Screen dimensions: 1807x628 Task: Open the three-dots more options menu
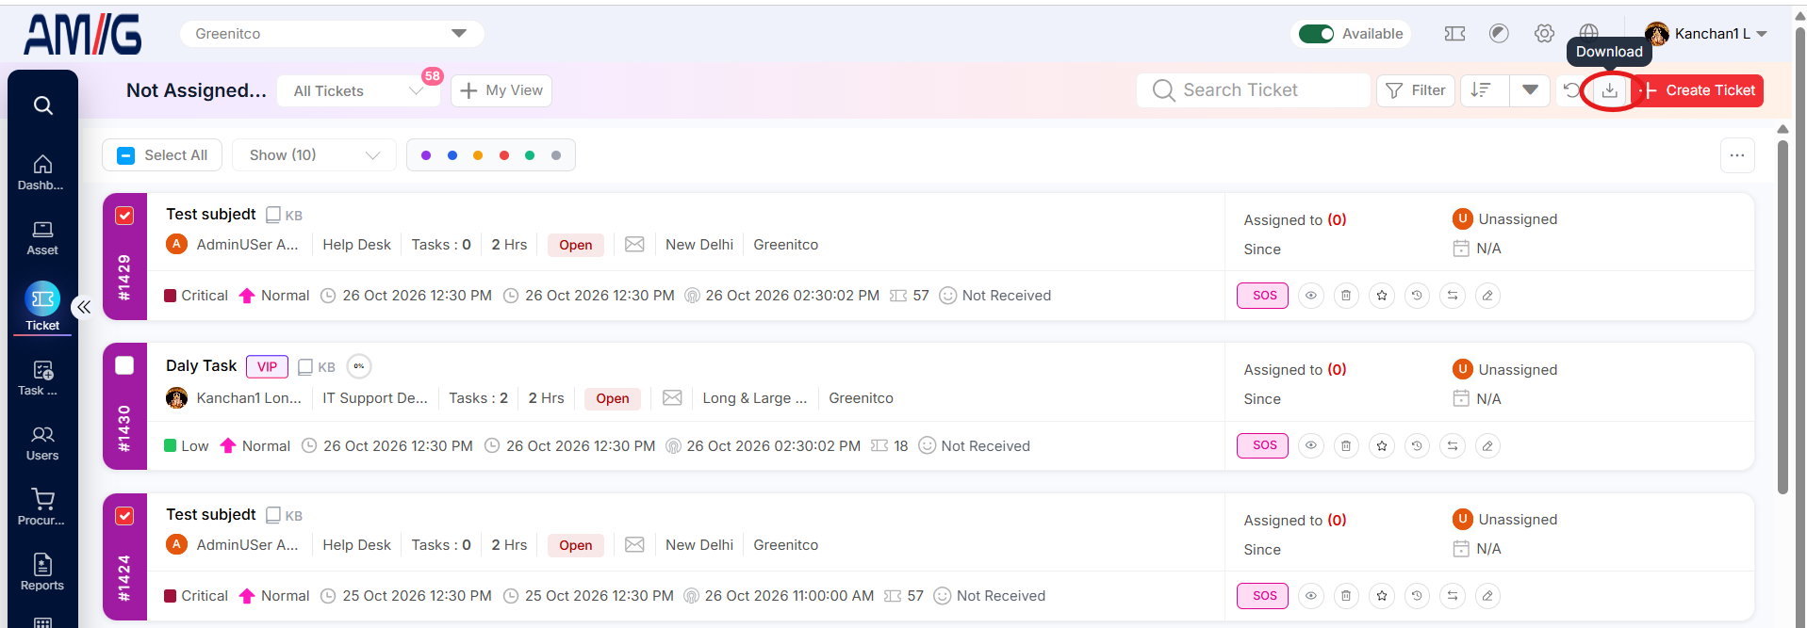tap(1737, 155)
